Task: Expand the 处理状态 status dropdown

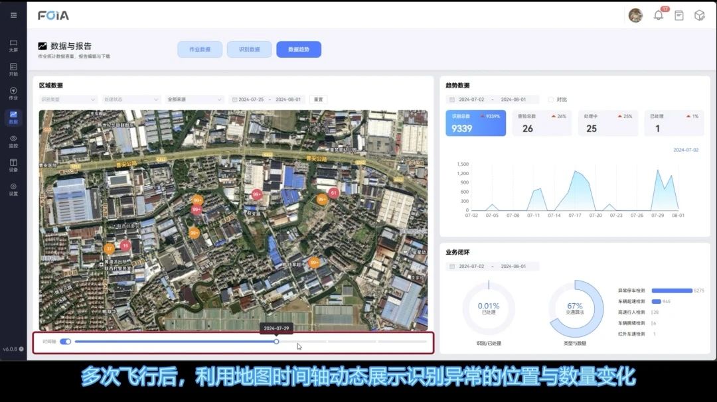Action: pyautogui.click(x=130, y=100)
